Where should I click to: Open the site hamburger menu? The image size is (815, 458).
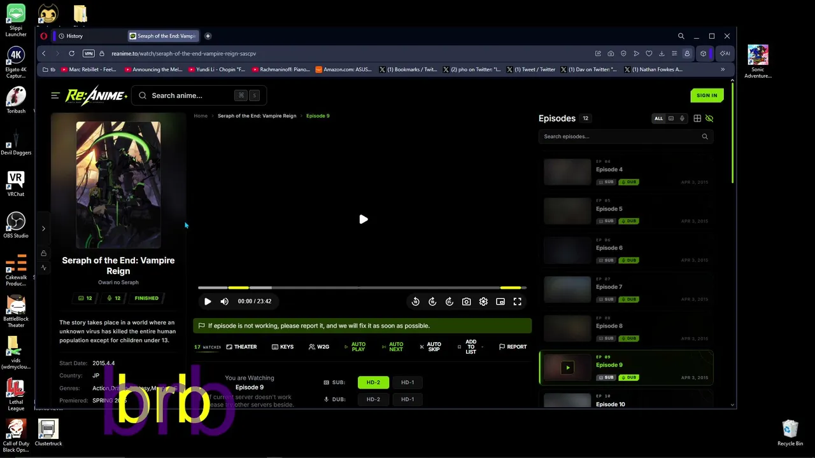point(55,95)
